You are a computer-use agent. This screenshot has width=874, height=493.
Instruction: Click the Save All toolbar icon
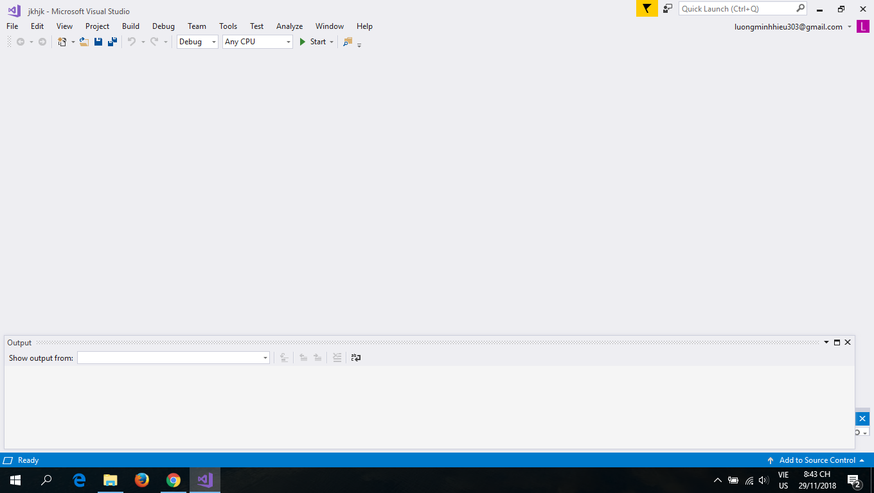[x=112, y=42]
